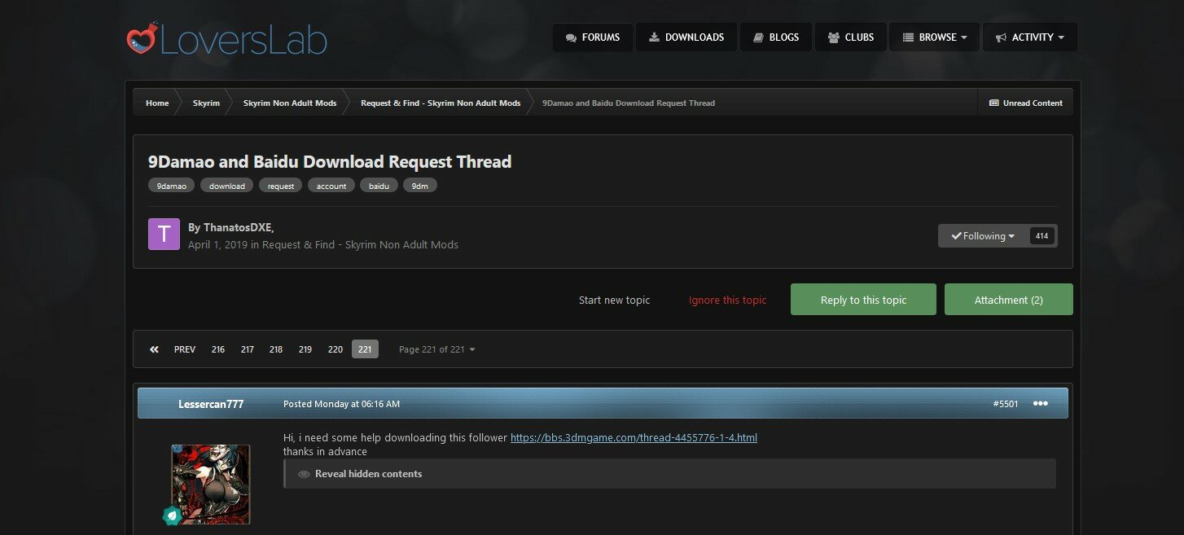This screenshot has height=535, width=1184.
Task: Go to Skyrim breadcrumb
Action: [206, 103]
